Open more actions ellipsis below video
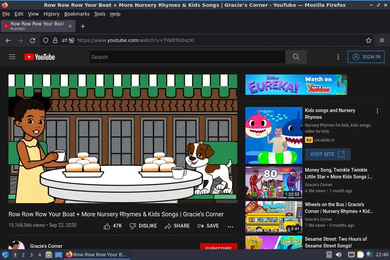 point(231,226)
